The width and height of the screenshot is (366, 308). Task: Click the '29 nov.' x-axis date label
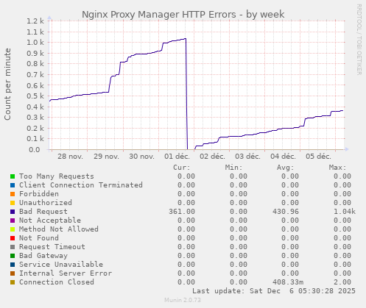point(106,157)
